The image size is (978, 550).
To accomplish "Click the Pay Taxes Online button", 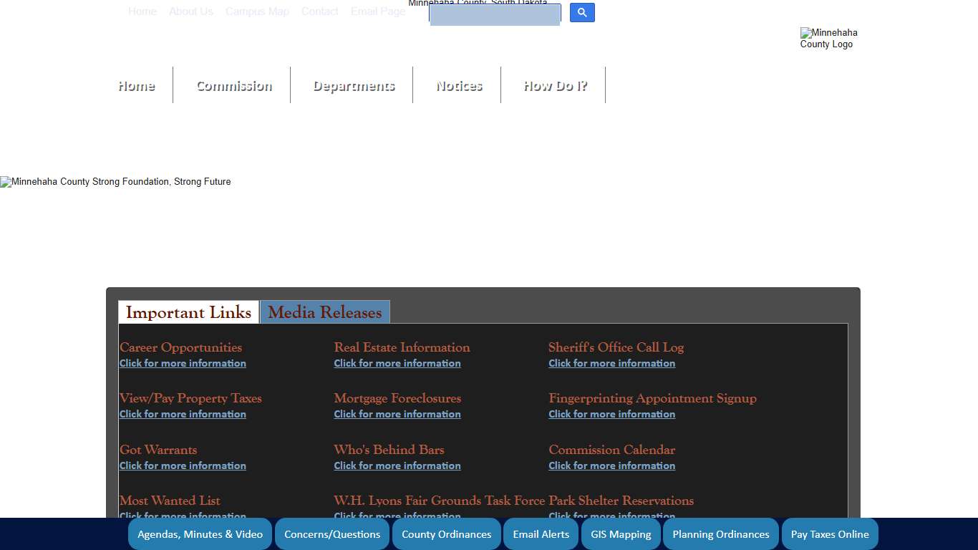I will (830, 534).
